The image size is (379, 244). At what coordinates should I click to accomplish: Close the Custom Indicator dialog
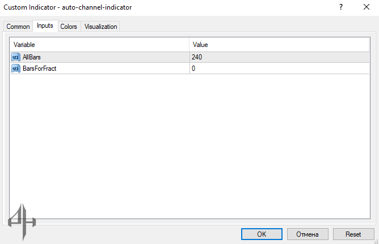[366, 7]
